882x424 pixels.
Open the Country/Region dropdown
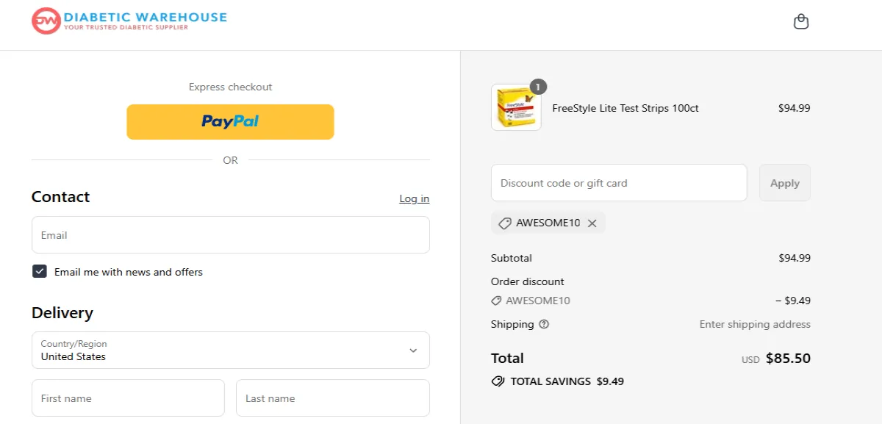coord(230,351)
